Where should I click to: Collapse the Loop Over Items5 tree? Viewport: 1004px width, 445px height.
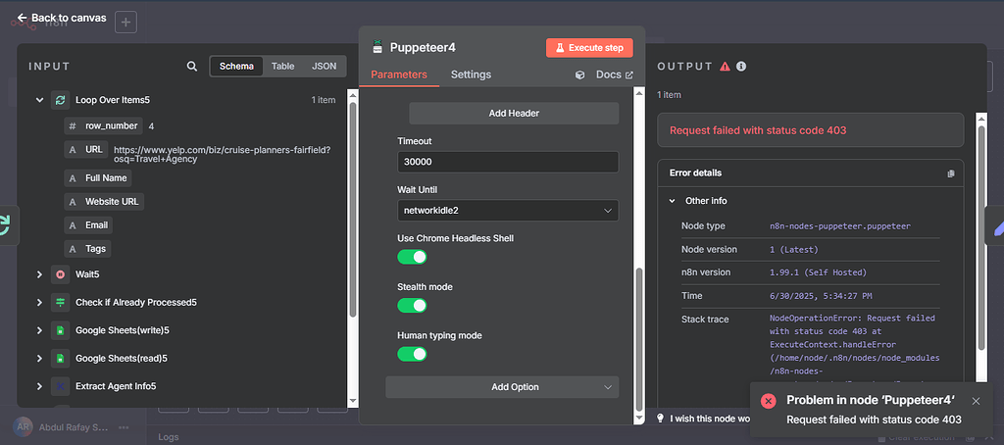tap(39, 100)
